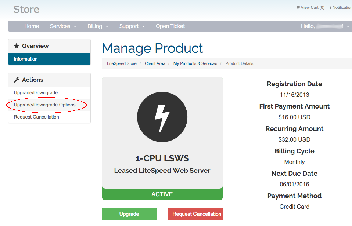Expand the Billing dropdown menu
The image size is (352, 226).
98,26
